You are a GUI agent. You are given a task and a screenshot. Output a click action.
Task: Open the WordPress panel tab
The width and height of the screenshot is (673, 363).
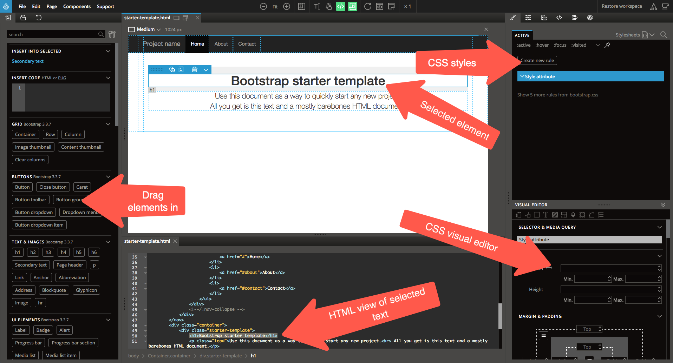(x=590, y=18)
